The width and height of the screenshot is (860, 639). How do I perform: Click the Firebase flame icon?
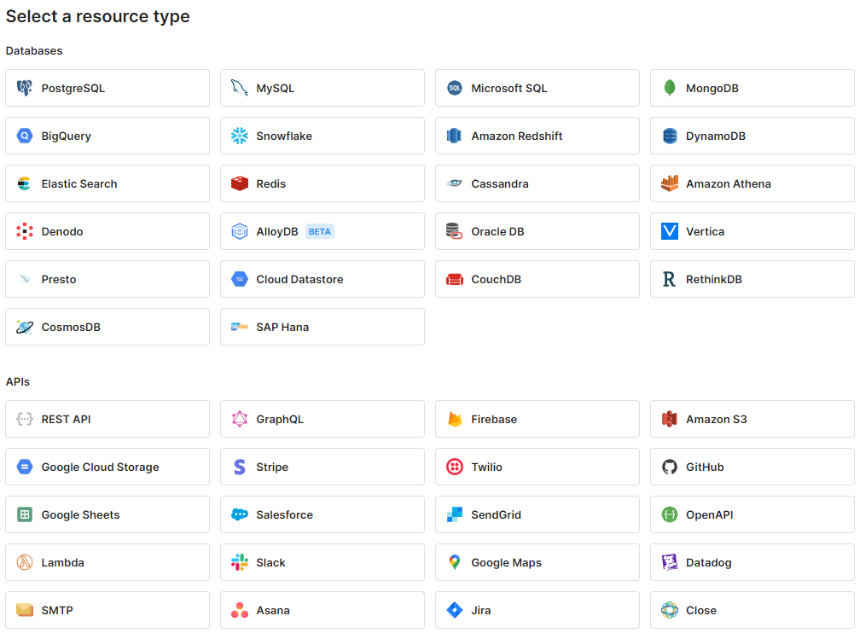pyautogui.click(x=454, y=419)
